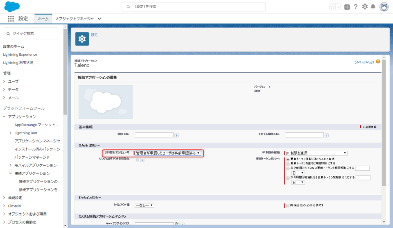Open the notifications bell

(x=373, y=7)
